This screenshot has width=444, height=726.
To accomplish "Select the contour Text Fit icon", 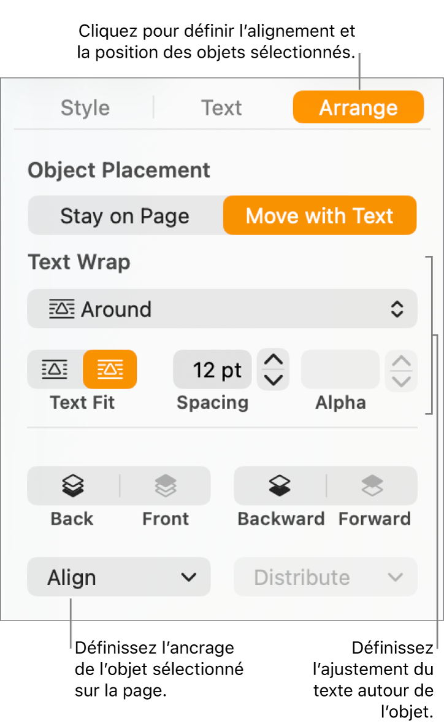I will pos(110,369).
